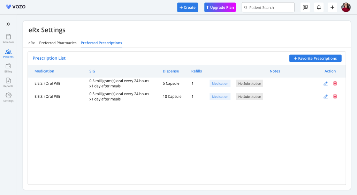View notifications bell icon
The width and height of the screenshot is (357, 195).
319,7
